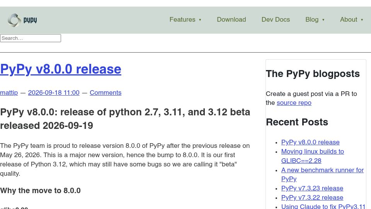Open the Download page
Screen dimensions: 371x209
(x=231, y=19)
